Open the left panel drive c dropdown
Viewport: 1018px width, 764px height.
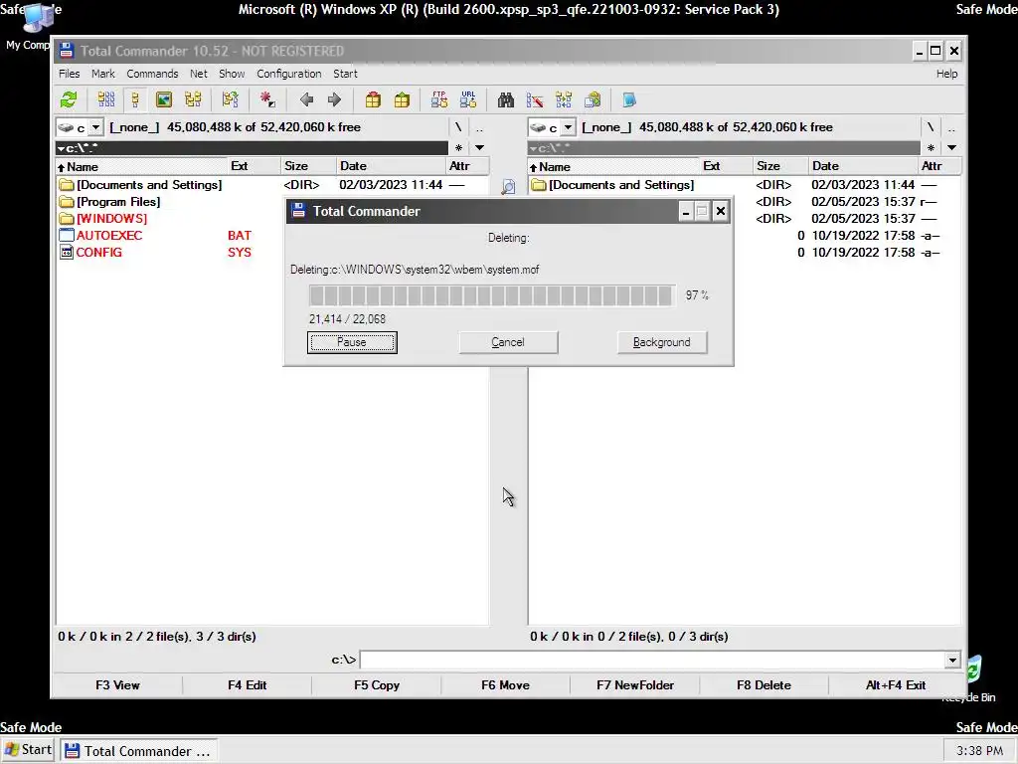[x=95, y=127]
